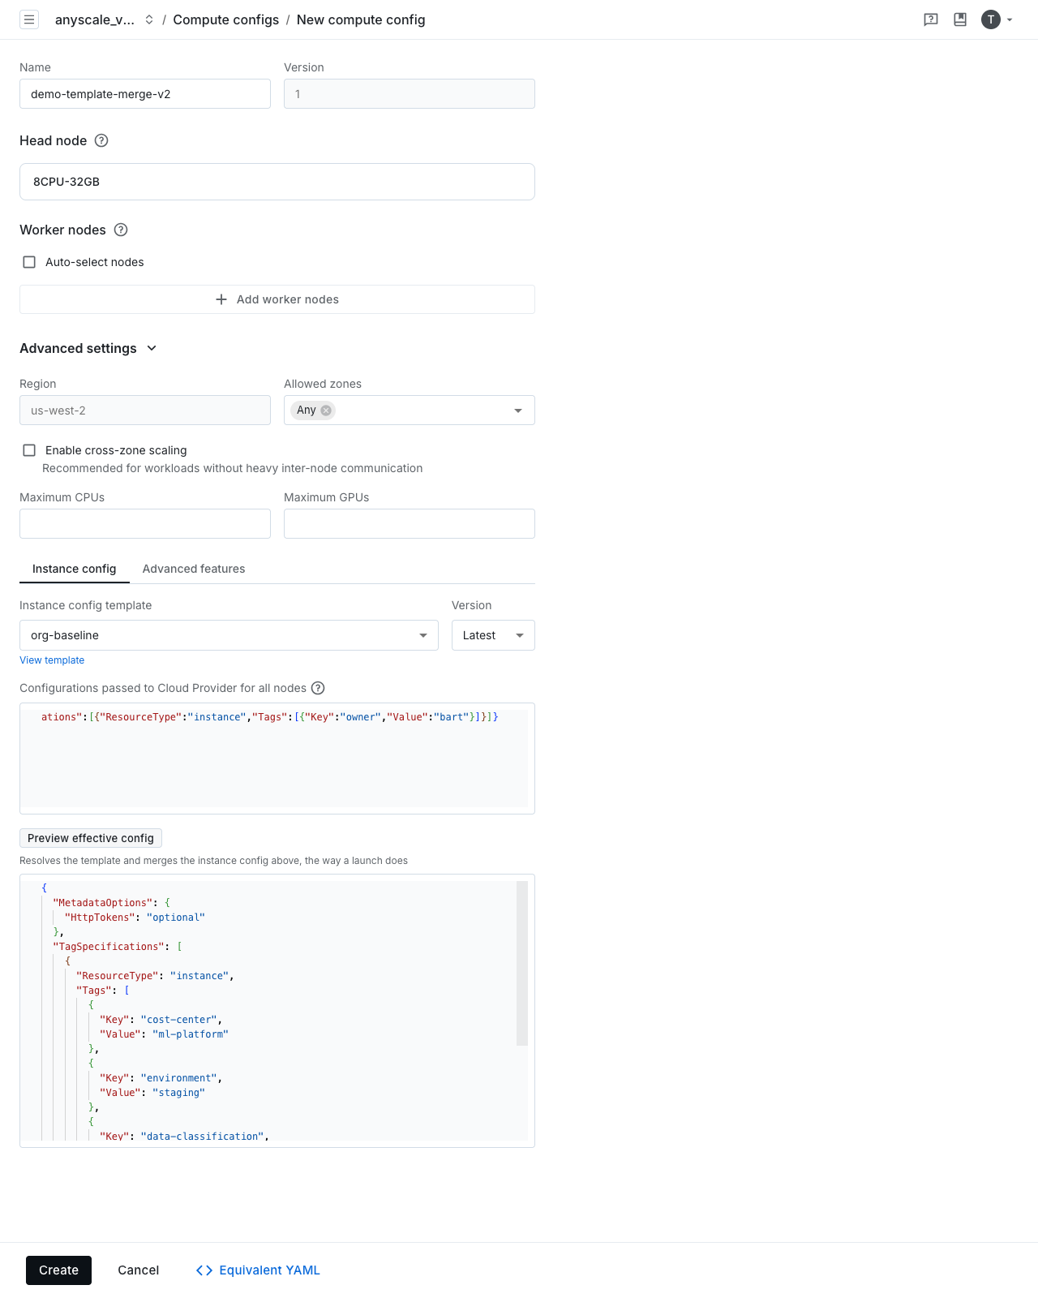Click the us-west-2 Region field
Viewport: 1038px width, 1298px height.
click(145, 410)
